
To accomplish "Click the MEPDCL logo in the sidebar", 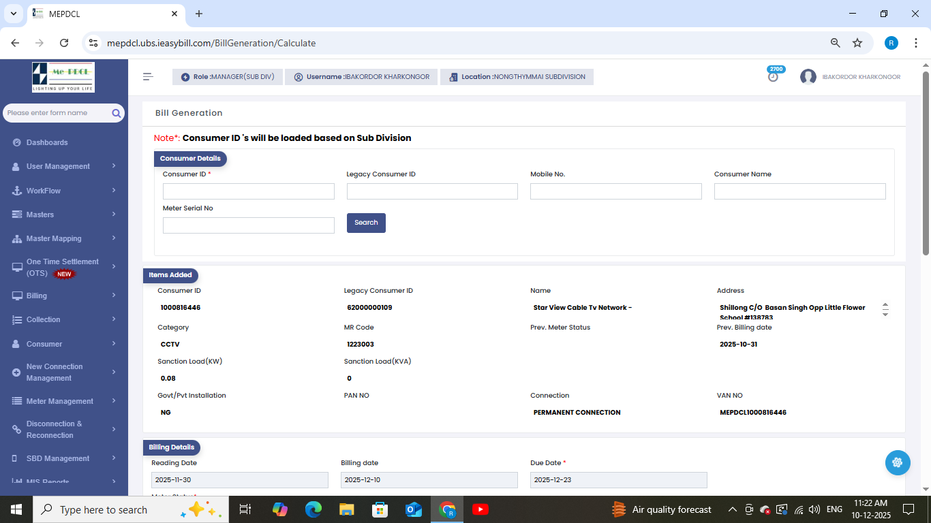I will tap(63, 78).
